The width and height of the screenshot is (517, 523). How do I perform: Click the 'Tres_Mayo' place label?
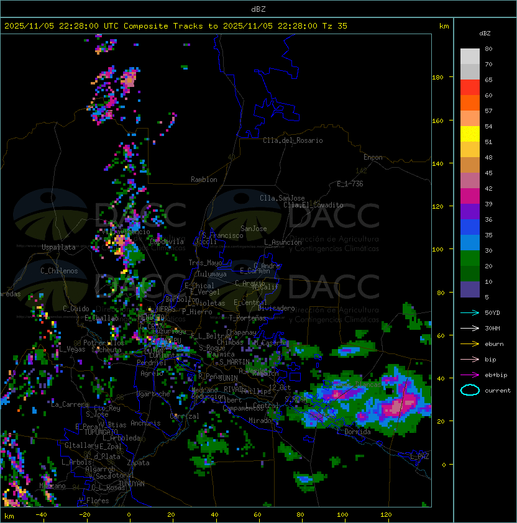[x=205, y=263]
